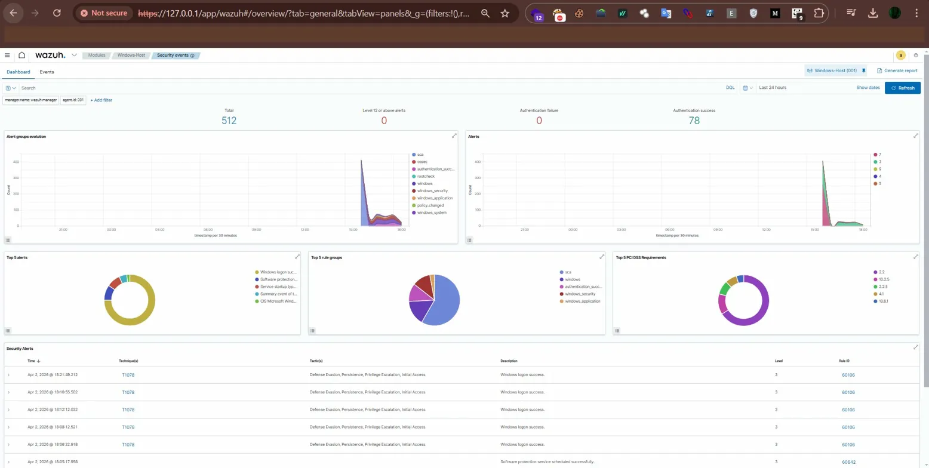Bookmark this page with the star icon

(505, 13)
